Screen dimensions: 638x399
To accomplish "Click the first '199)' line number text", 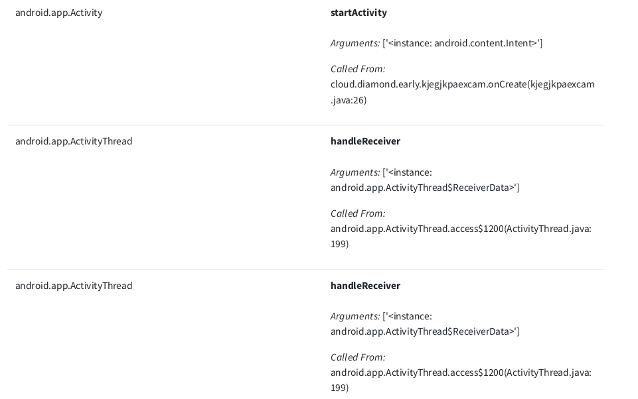I will (339, 244).
